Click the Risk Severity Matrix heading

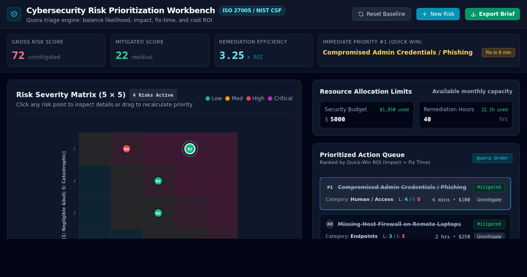(71, 95)
